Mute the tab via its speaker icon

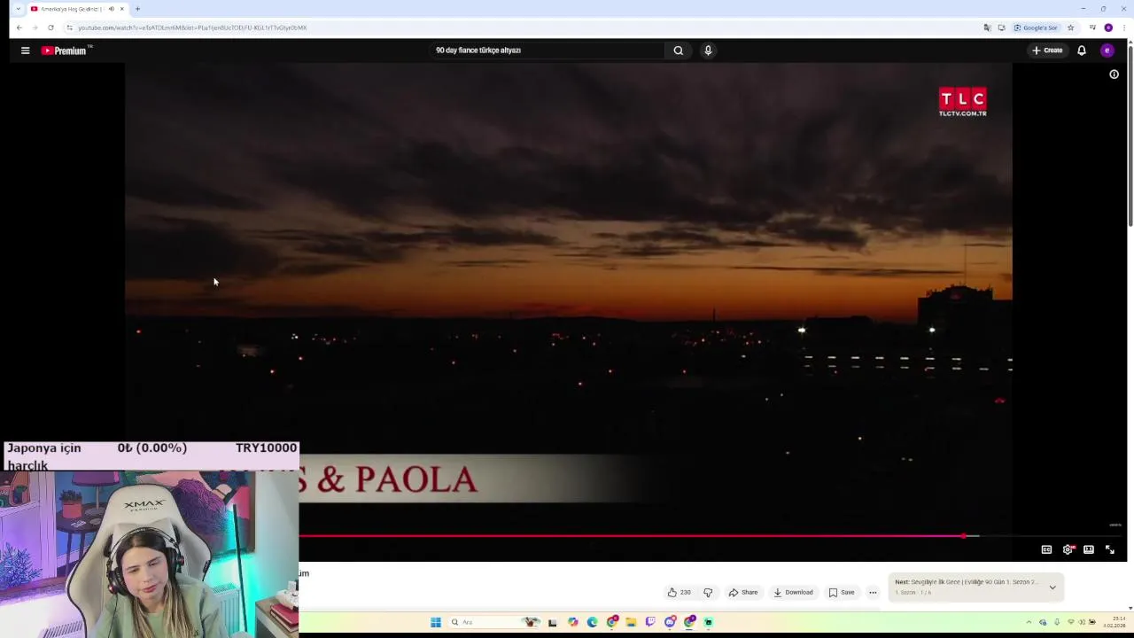111,9
